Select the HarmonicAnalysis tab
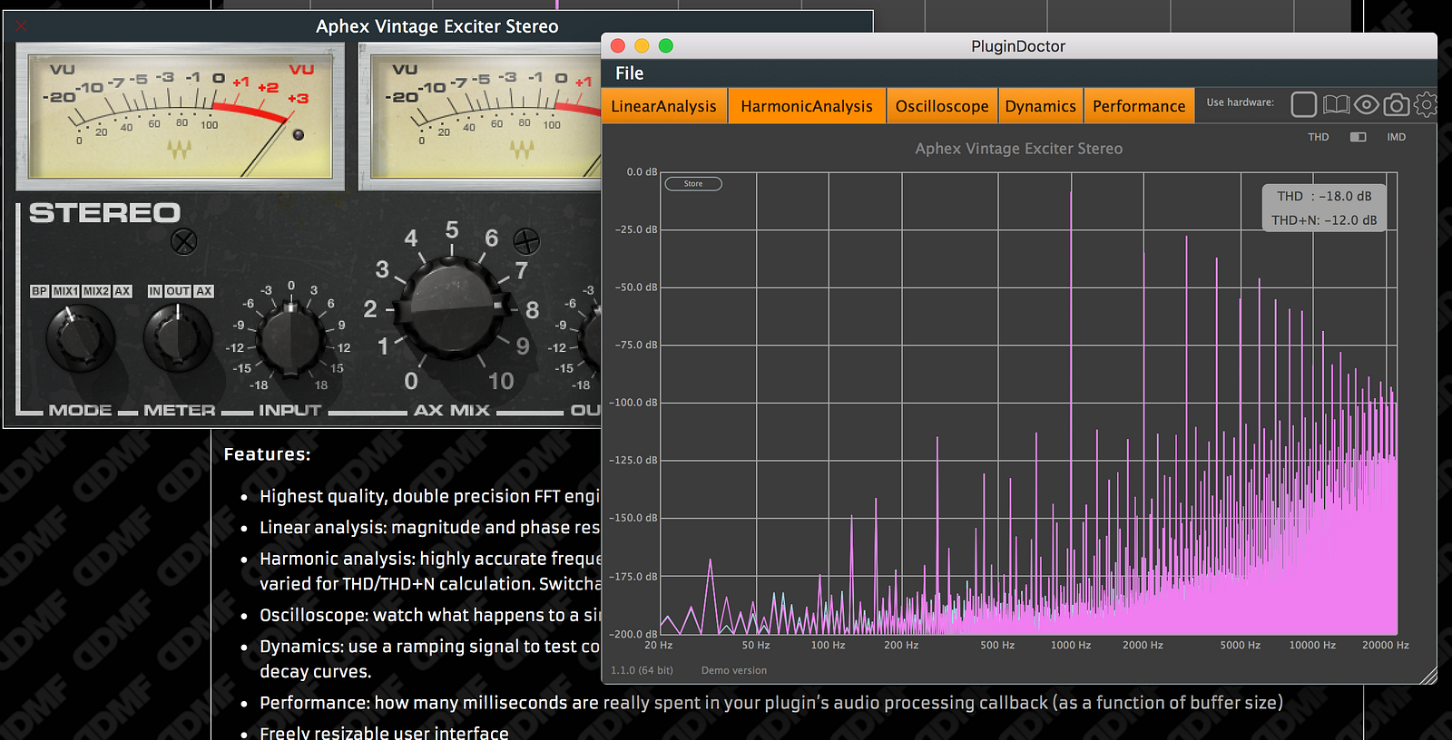 [x=807, y=106]
